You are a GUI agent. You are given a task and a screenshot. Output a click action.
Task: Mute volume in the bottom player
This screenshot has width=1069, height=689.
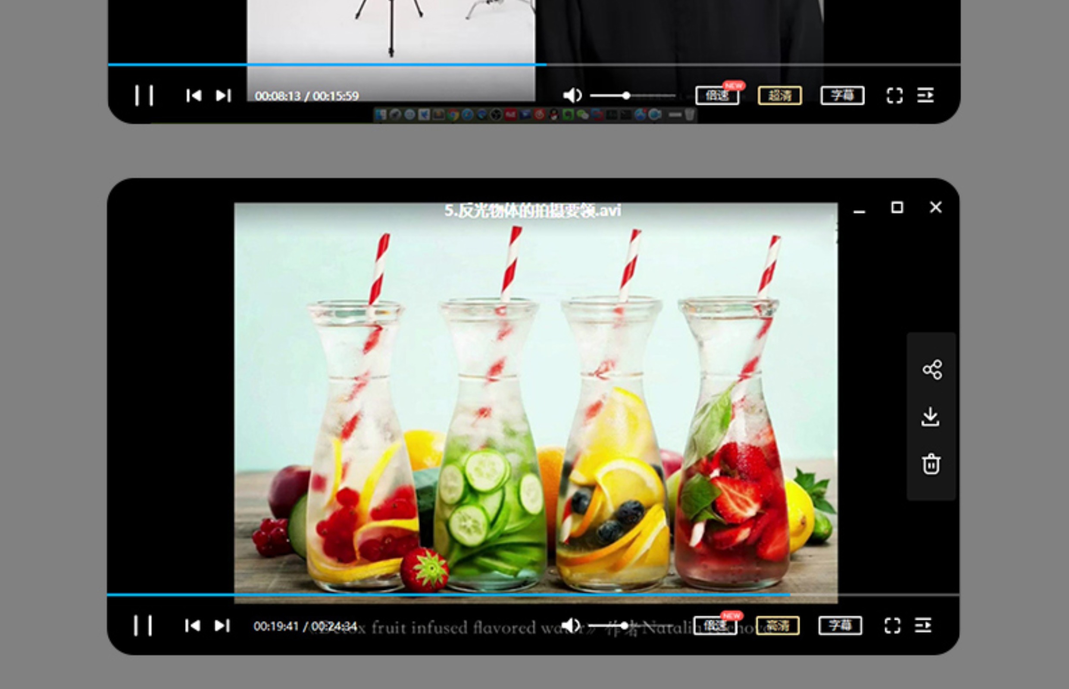coord(570,625)
